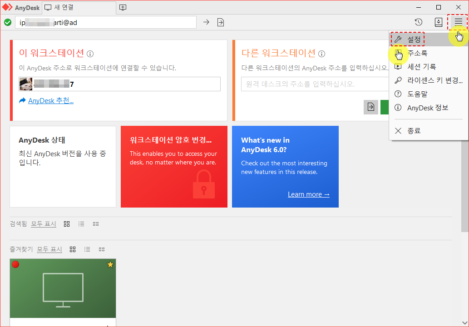Toggle the star on favorite desk thumbnail

pyautogui.click(x=110, y=264)
